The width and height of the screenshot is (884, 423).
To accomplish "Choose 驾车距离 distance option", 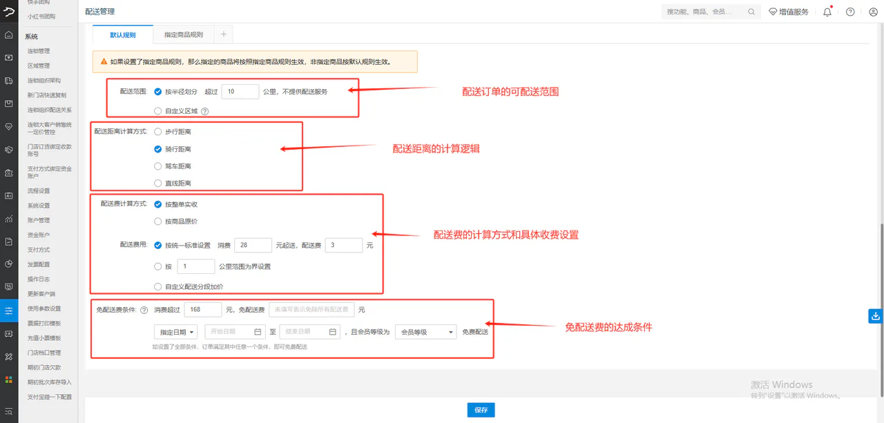I will click(x=158, y=166).
